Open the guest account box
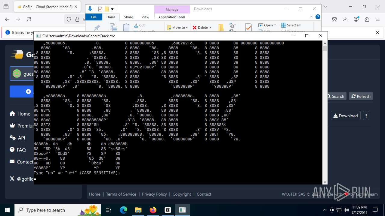 (22, 74)
